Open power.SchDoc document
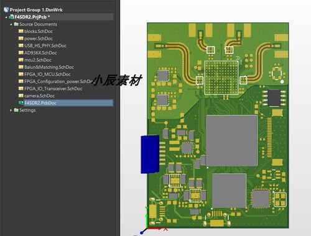This screenshot has width=311, height=236. (39, 39)
